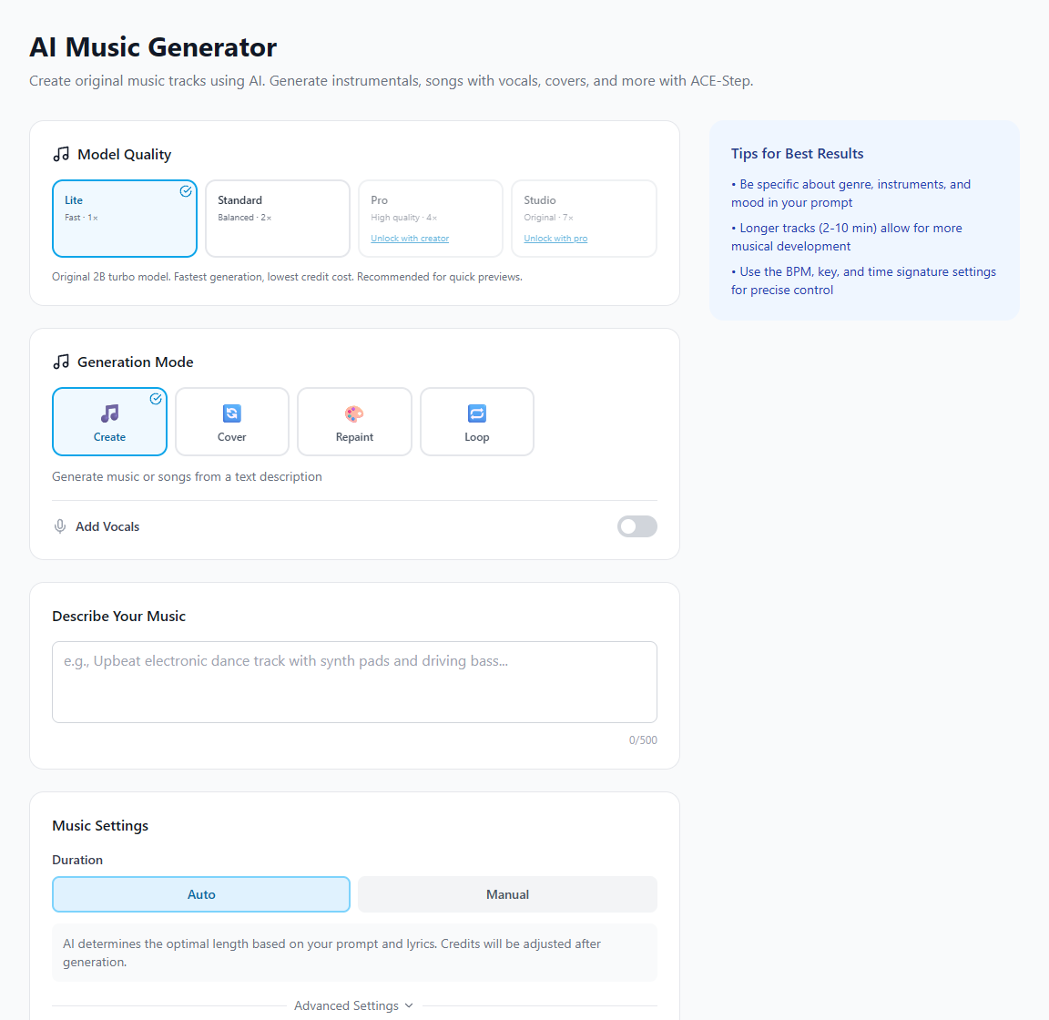Set Duration to Auto
Viewport: 1049px width, 1020px height.
pyautogui.click(x=201, y=894)
